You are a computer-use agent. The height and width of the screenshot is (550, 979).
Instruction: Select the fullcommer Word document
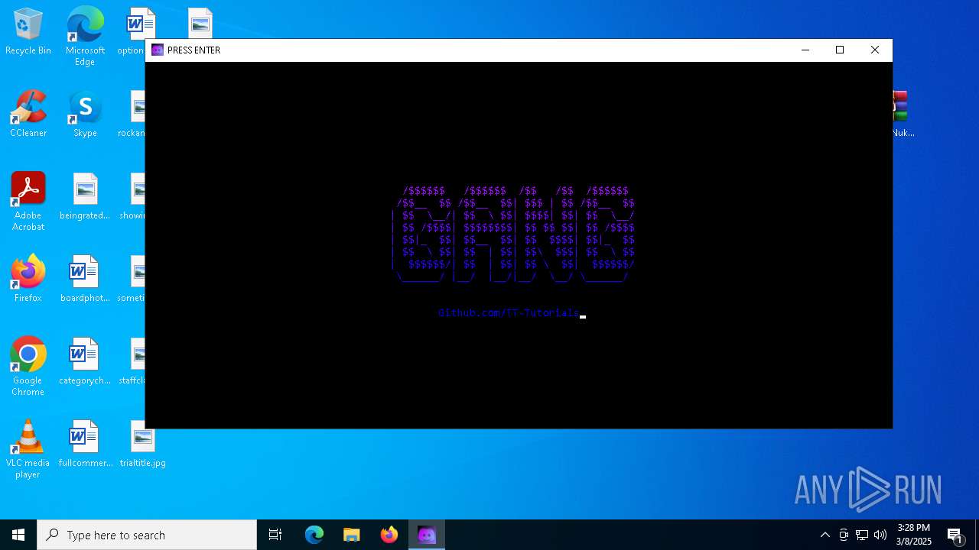tap(85, 445)
